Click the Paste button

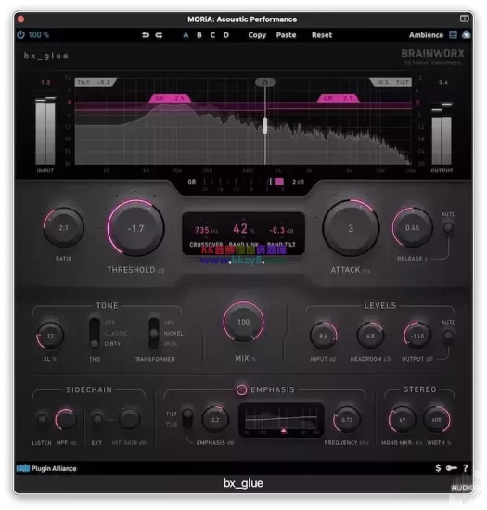(286, 35)
